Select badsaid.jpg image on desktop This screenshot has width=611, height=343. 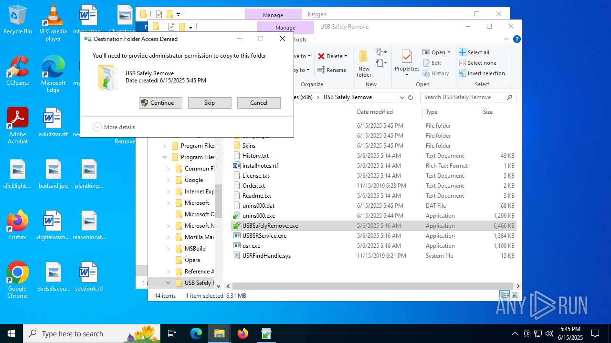point(53,174)
